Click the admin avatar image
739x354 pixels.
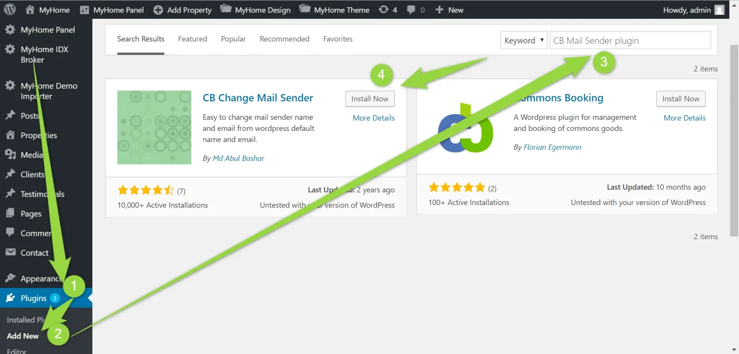coord(719,10)
